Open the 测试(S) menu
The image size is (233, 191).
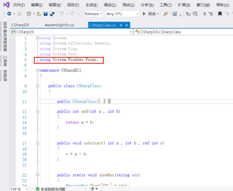128,5
